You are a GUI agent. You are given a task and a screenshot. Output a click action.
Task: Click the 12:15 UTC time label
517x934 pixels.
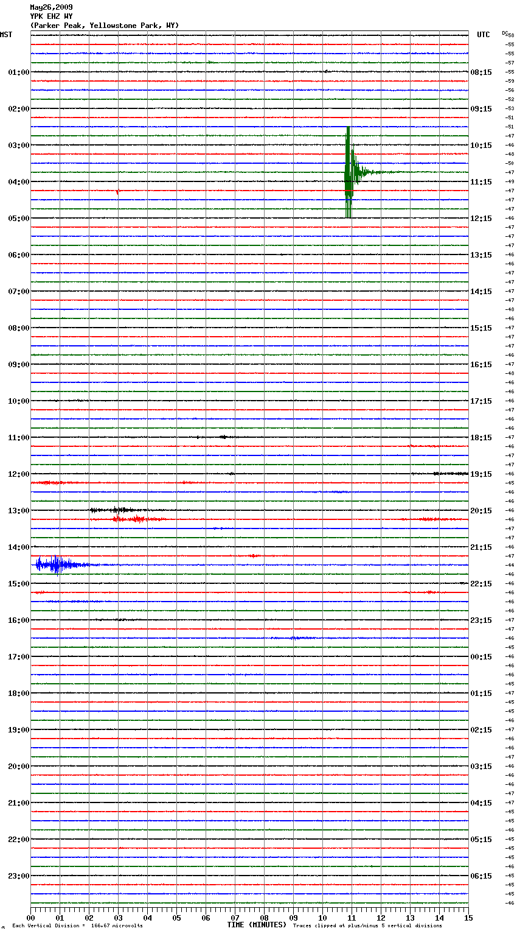pos(481,219)
